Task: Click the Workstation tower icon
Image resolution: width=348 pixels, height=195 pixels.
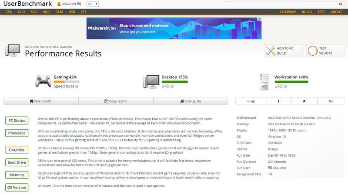Action: (x=264, y=82)
